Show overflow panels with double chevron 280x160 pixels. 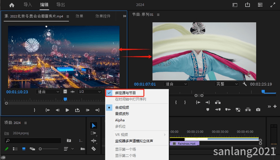(x=124, y=16)
